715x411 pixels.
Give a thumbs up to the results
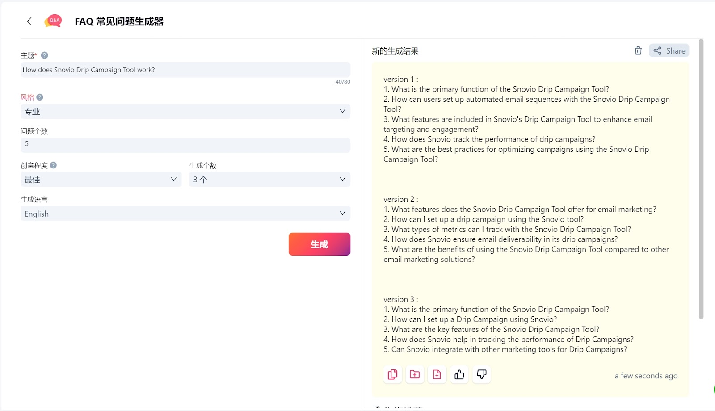[x=459, y=374]
